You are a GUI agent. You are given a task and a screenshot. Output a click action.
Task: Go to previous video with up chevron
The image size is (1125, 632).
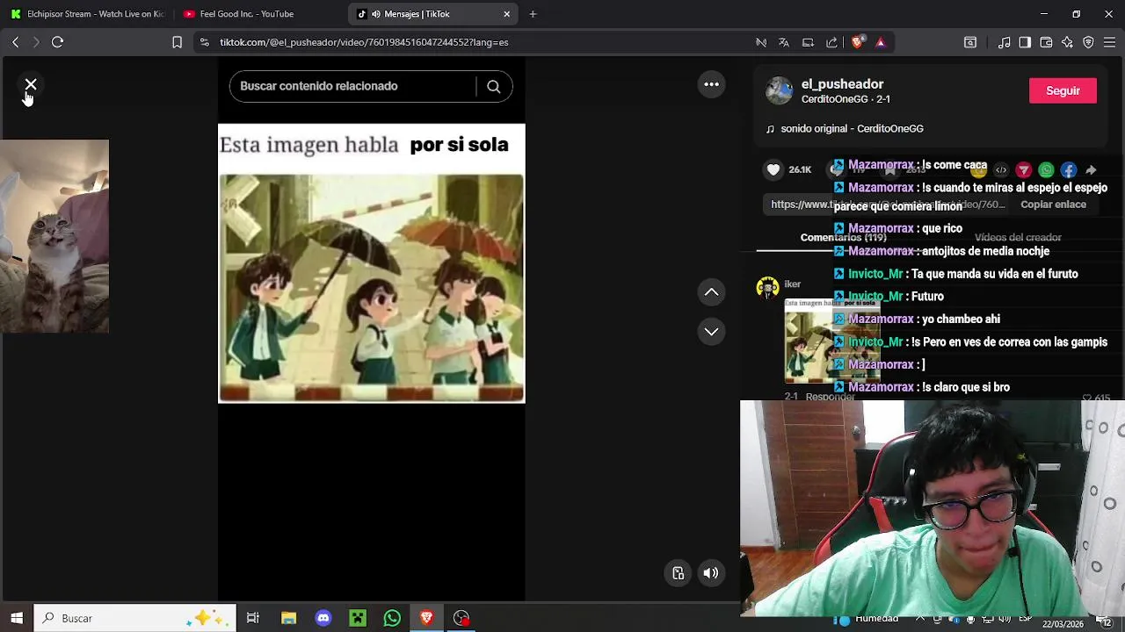(711, 292)
